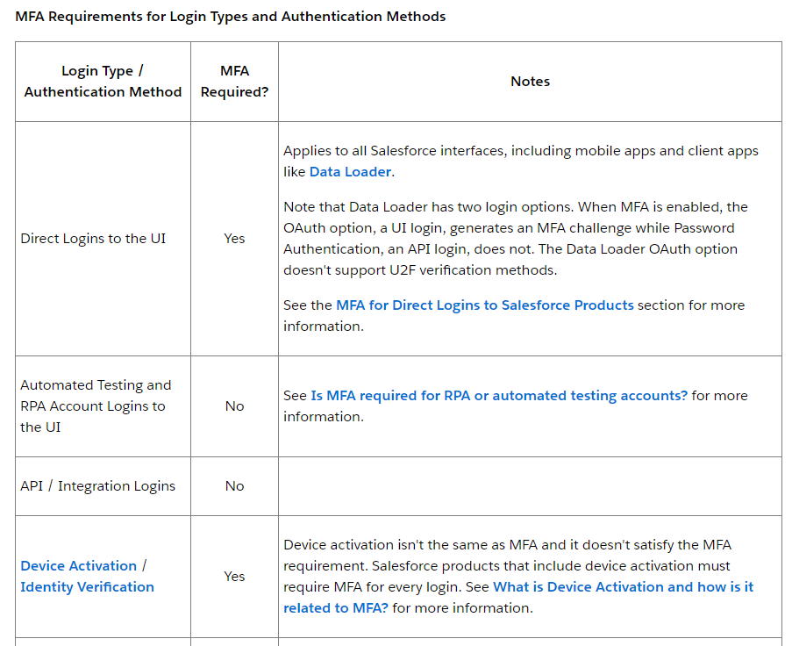Open MFA for Direct Logins to Salesforce Products link

point(485,305)
